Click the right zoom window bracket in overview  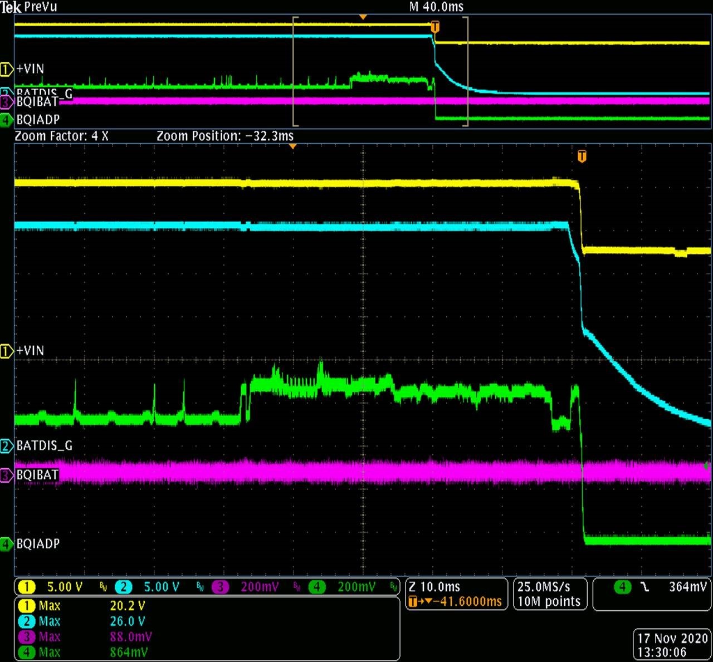pyautogui.click(x=466, y=71)
